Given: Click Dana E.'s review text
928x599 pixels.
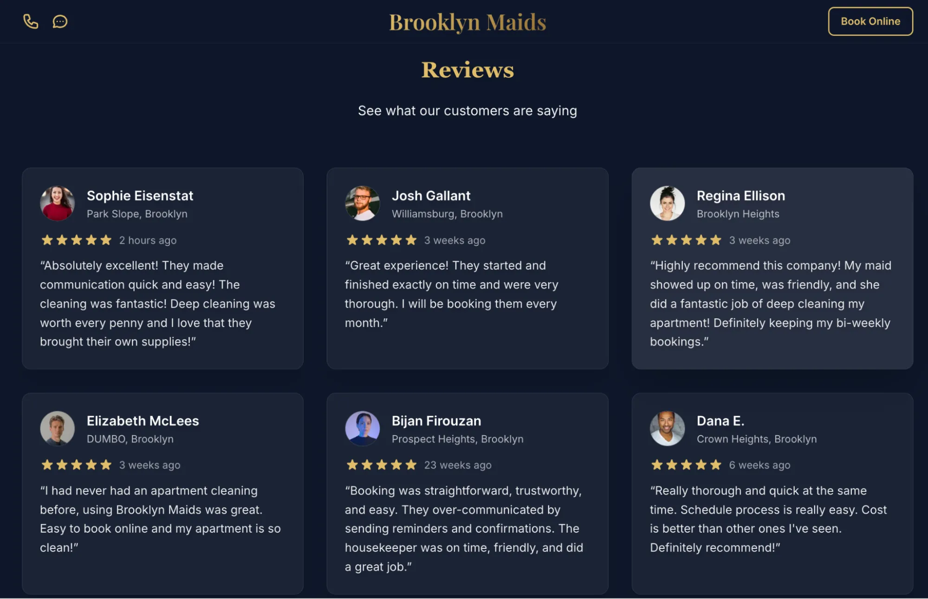Looking at the screenshot, I should (768, 519).
